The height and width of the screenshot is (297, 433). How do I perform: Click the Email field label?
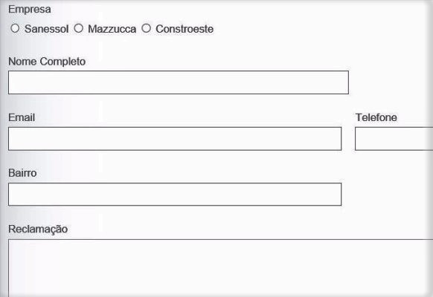[x=22, y=117]
